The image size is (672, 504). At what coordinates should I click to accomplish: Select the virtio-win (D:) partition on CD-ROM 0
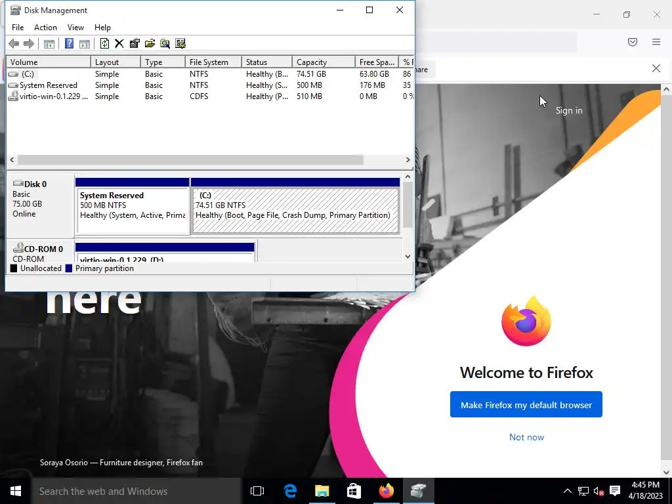click(165, 253)
